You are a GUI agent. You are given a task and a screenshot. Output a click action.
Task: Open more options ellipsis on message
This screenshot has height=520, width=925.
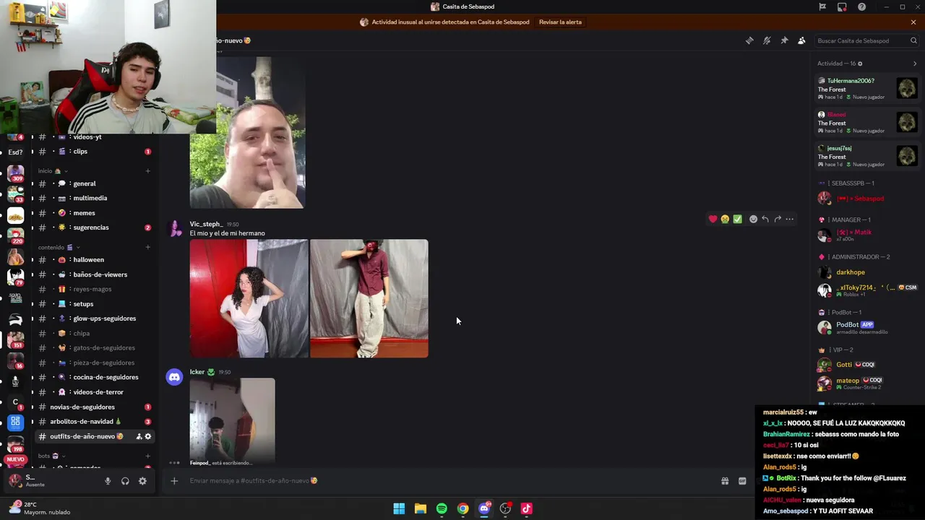790,219
